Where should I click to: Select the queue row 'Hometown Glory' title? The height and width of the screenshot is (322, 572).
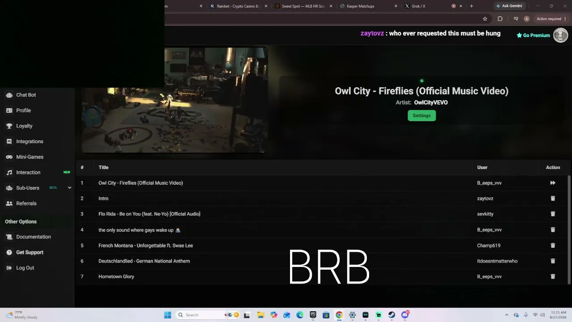tap(116, 277)
